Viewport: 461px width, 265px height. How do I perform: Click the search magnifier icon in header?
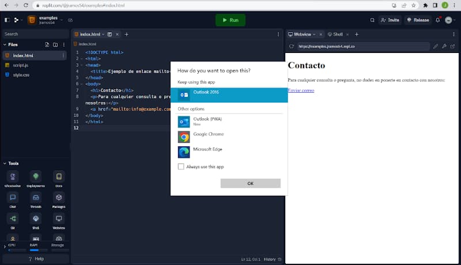coord(372,20)
